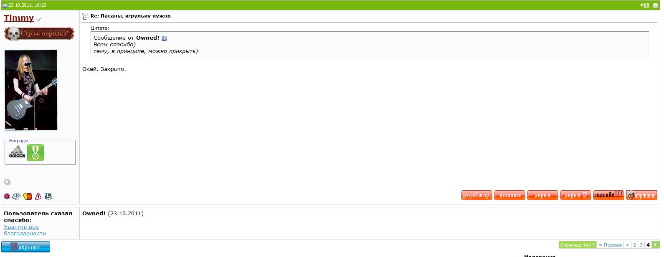Click the yellow-red cards infraction icon
This screenshot has width=664, height=257.
tap(28, 196)
